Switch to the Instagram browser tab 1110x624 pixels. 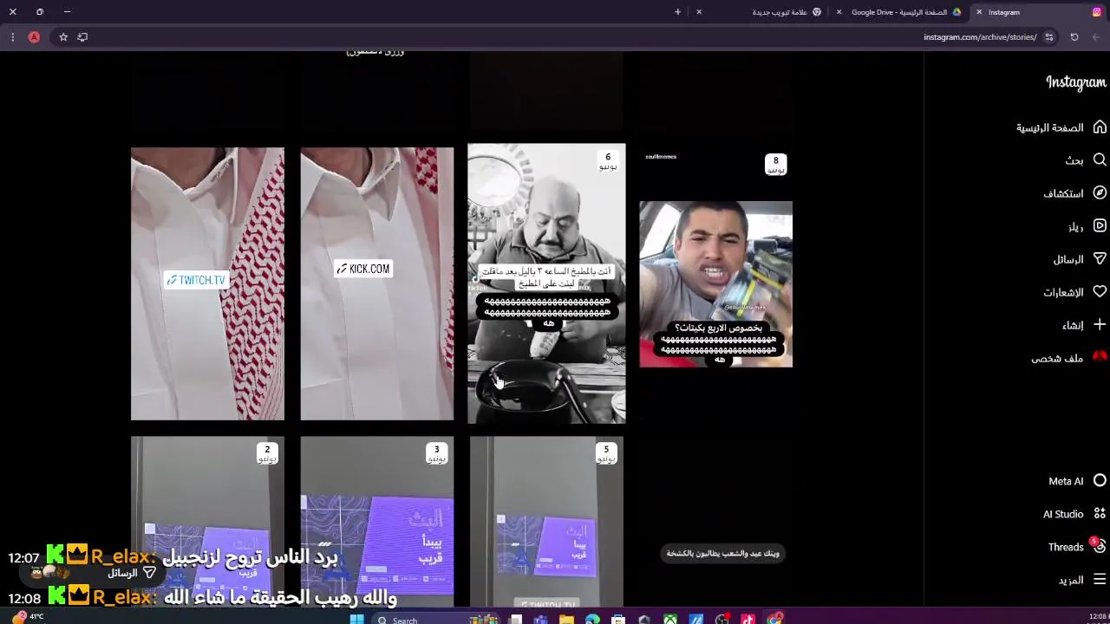(x=1036, y=12)
